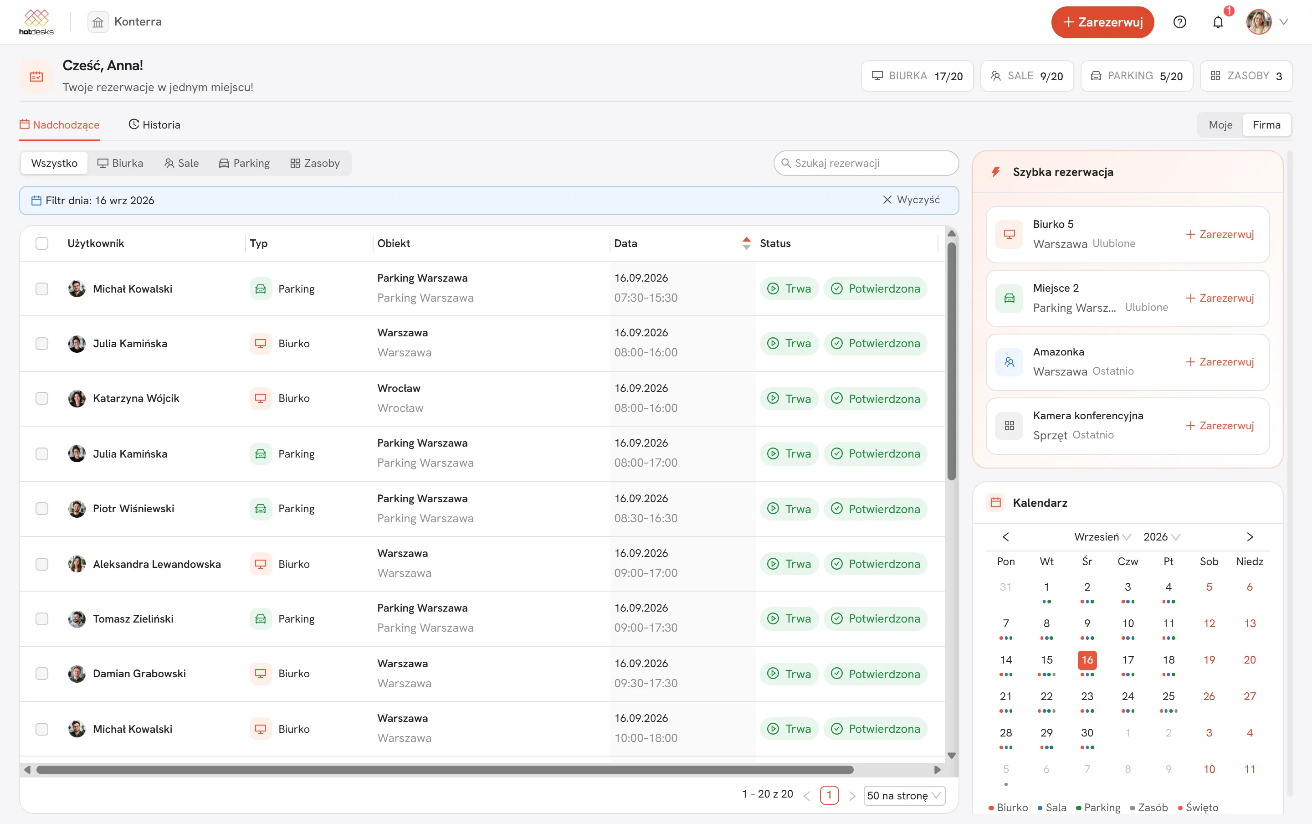The width and height of the screenshot is (1312, 824).
Task: Filter list by Zasoby tab
Action: point(315,163)
